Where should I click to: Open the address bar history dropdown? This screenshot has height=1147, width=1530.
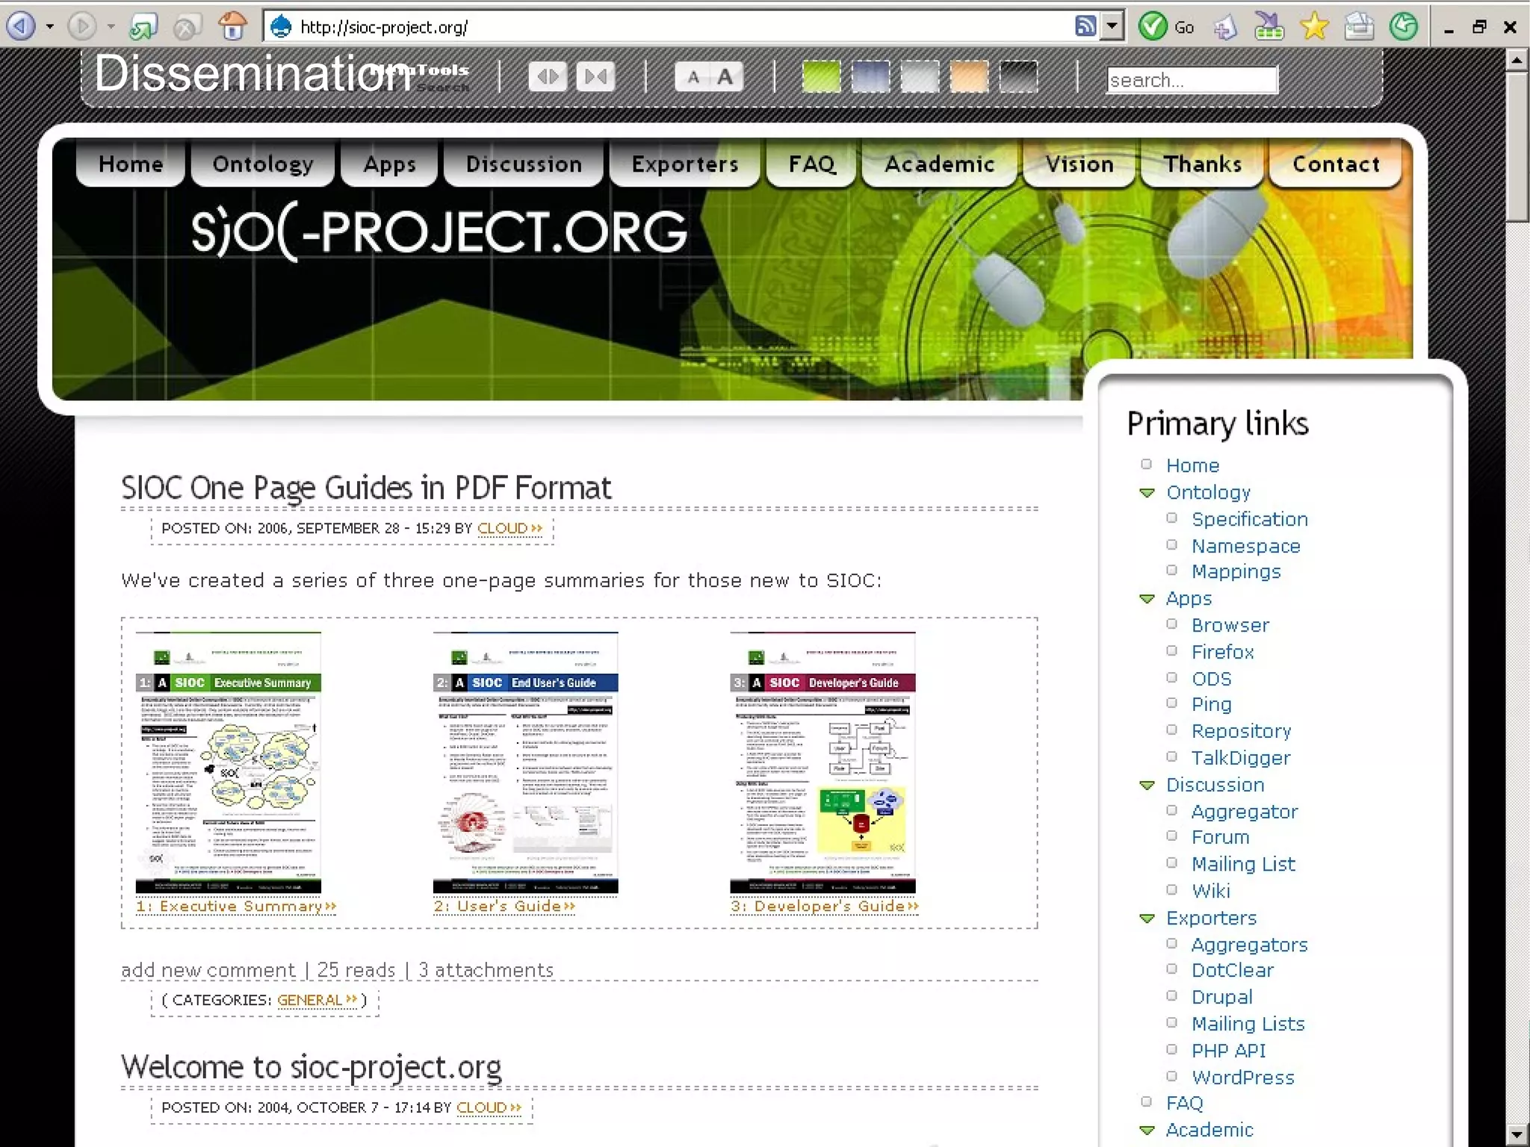coord(1112,27)
